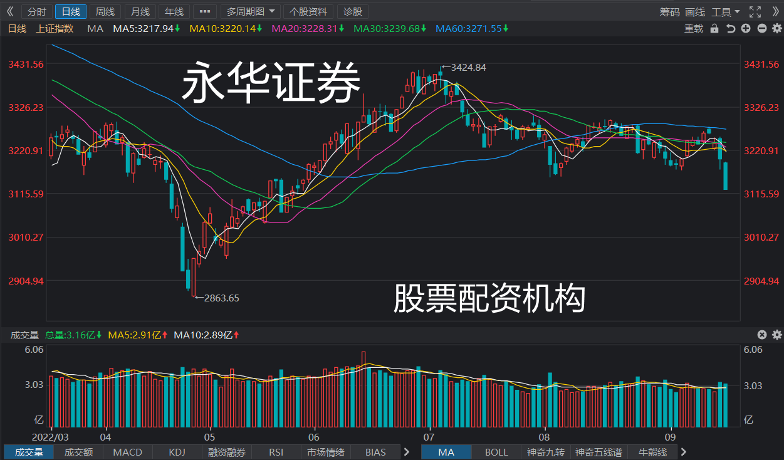The width and height of the screenshot is (784, 460).
Task: Select the 周线 weekly period
Action: pyautogui.click(x=105, y=12)
